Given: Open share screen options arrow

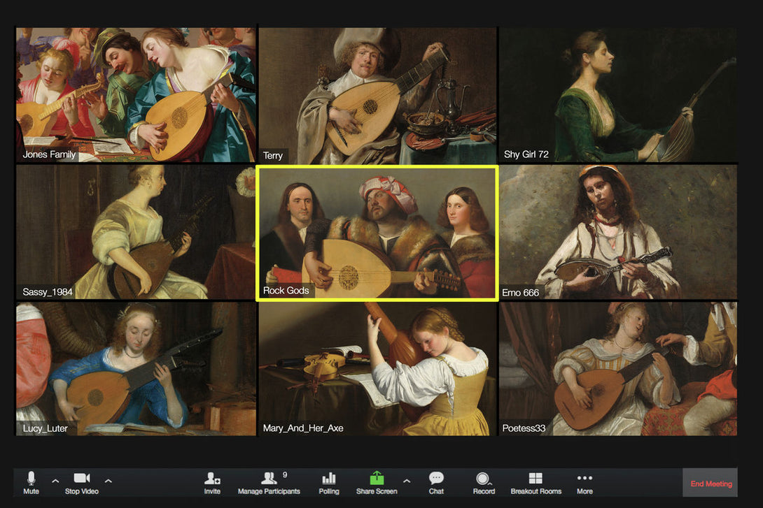Looking at the screenshot, I should point(406,481).
